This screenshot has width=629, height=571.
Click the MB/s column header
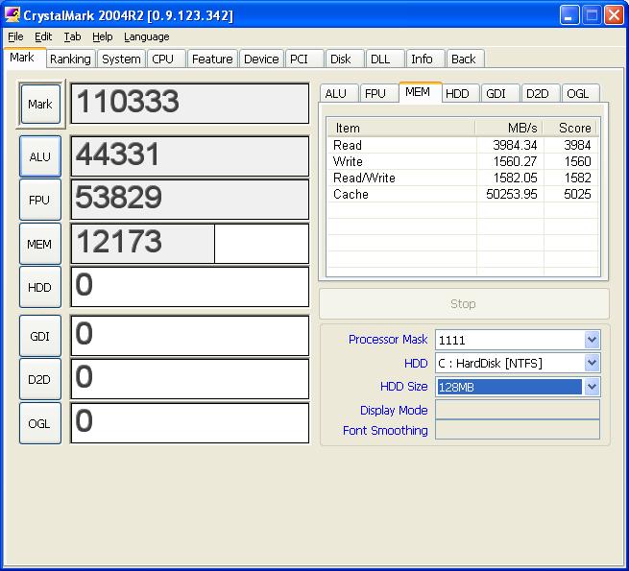(x=509, y=128)
